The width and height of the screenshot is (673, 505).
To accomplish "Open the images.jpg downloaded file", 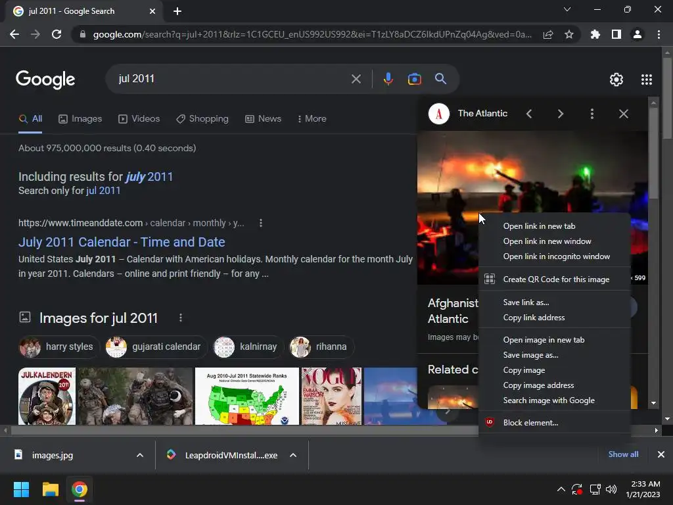I will (x=53, y=455).
